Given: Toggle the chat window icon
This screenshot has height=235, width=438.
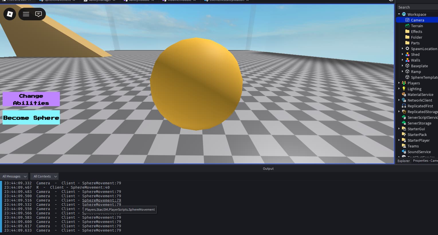Looking at the screenshot, I should [x=38, y=14].
